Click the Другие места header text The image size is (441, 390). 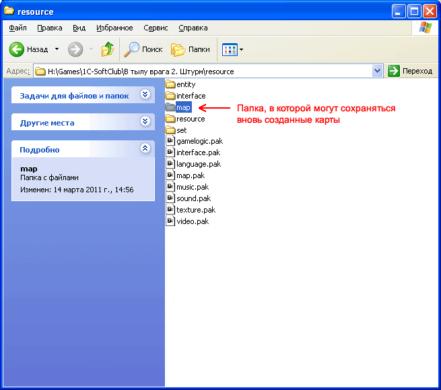[47, 123]
